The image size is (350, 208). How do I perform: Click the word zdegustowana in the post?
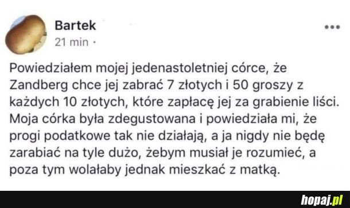coord(152,119)
